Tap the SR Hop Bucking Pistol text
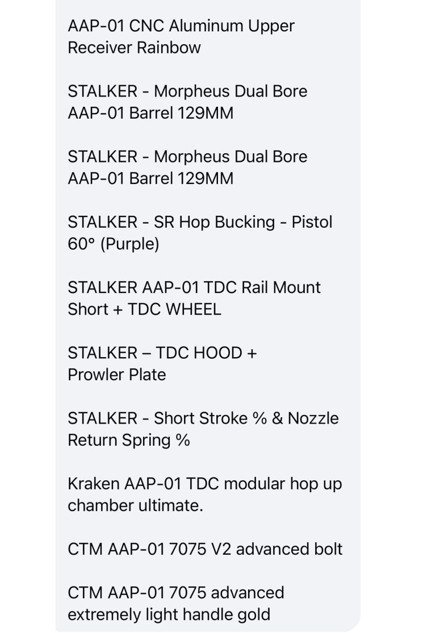Image resolution: width=436 pixels, height=633 pixels. [x=200, y=223]
